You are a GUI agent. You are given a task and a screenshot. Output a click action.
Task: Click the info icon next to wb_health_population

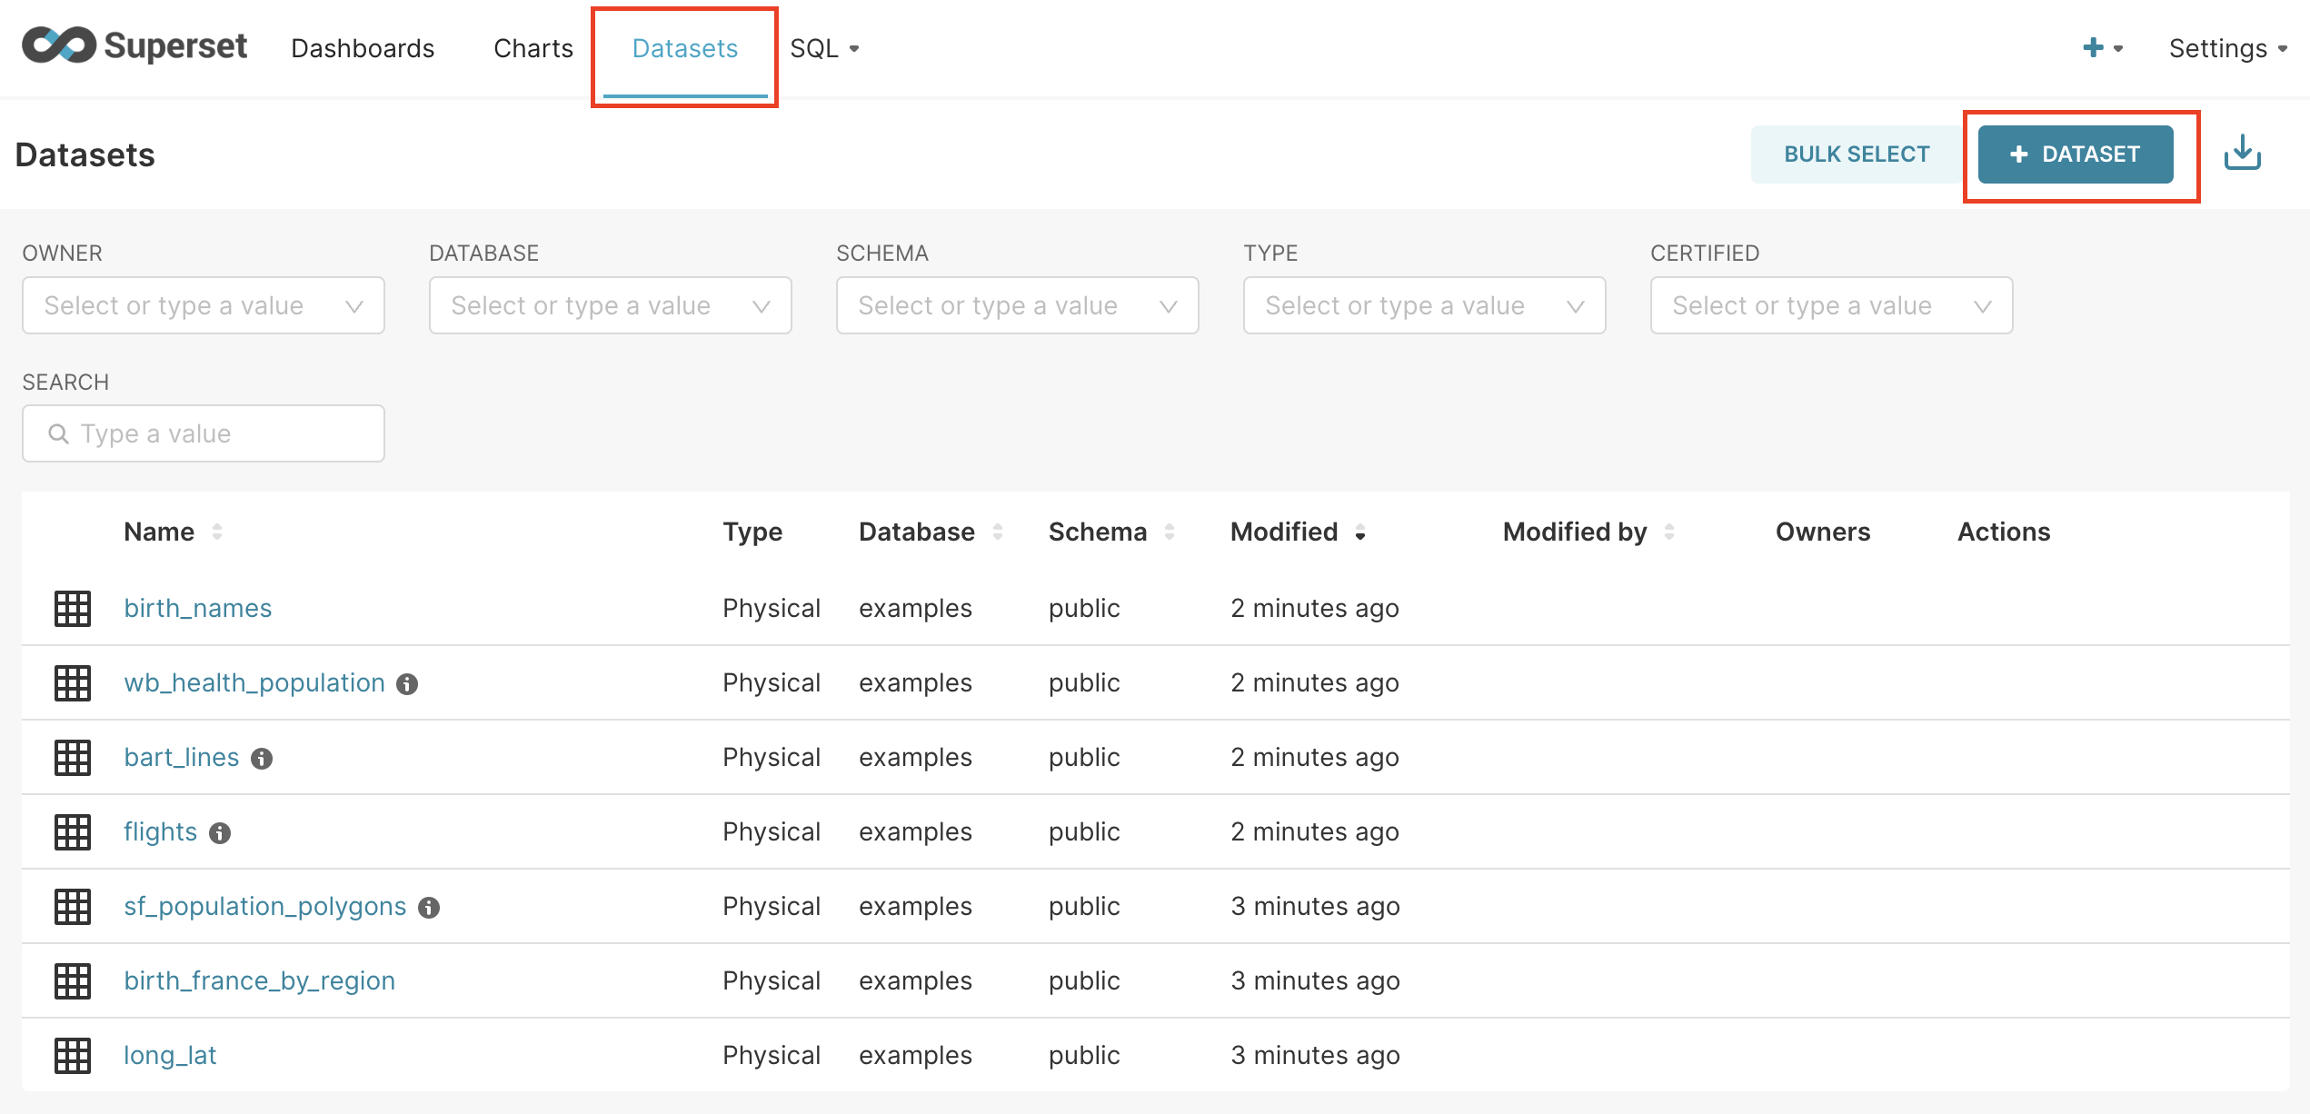click(407, 684)
